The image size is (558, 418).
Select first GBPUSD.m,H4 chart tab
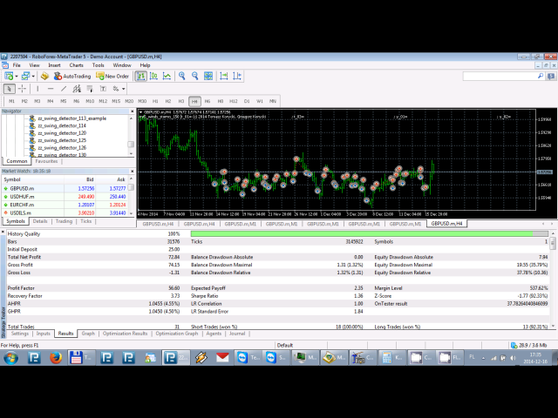click(158, 224)
